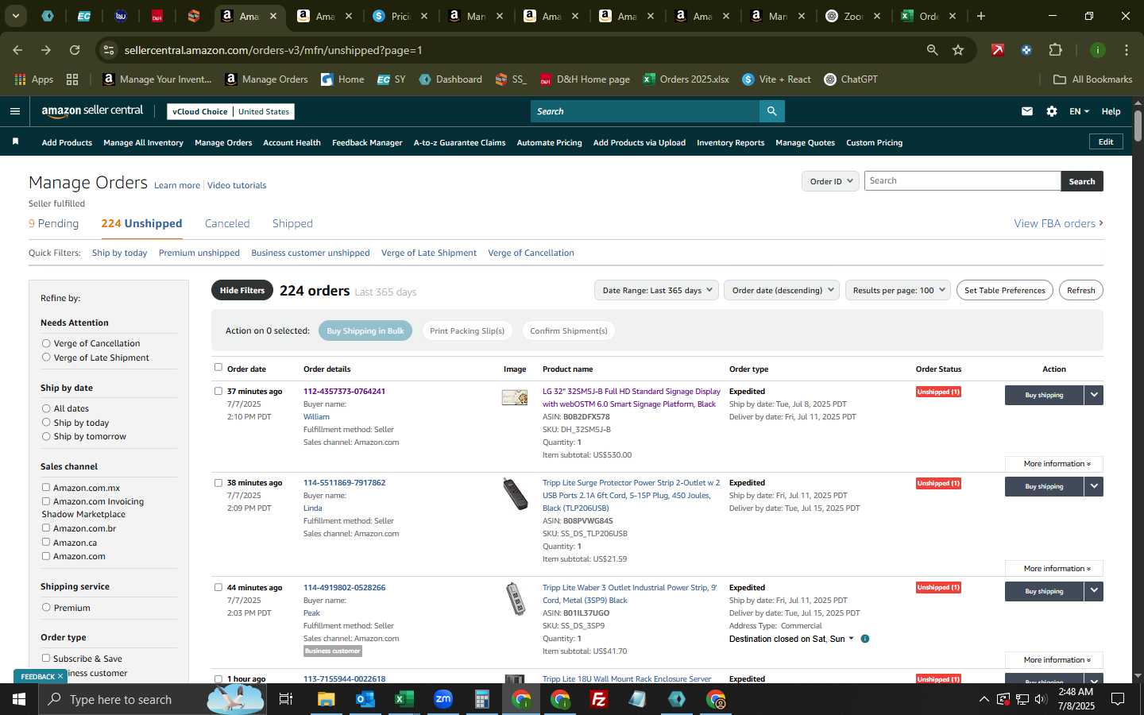This screenshot has width=1144, height=715.
Task: Click the Refresh button
Action: coord(1080,290)
